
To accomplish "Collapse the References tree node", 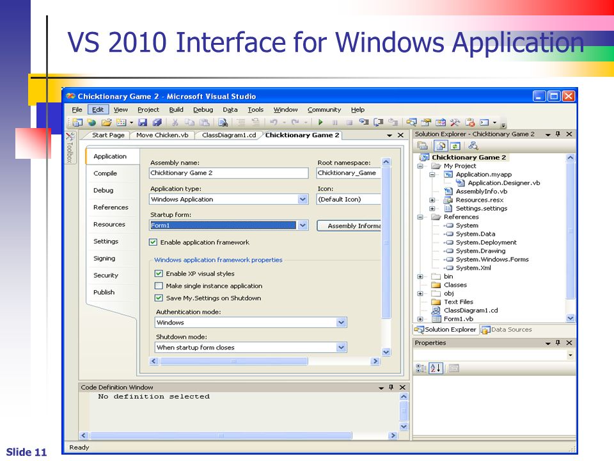I will (x=420, y=217).
